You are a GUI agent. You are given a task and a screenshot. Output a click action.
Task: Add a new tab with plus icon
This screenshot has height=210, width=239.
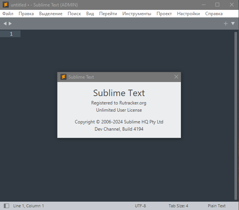pyautogui.click(x=226, y=24)
